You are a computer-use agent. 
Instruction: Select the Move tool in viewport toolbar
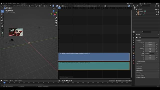(2, 17)
